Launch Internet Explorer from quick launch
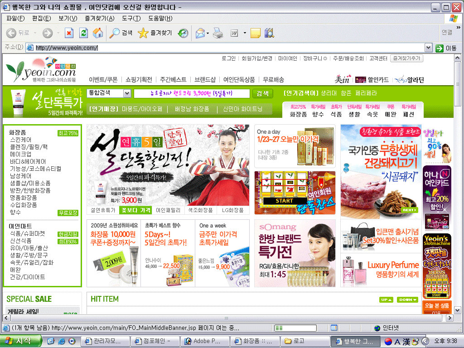The height and width of the screenshot is (348, 464). click(x=61, y=341)
